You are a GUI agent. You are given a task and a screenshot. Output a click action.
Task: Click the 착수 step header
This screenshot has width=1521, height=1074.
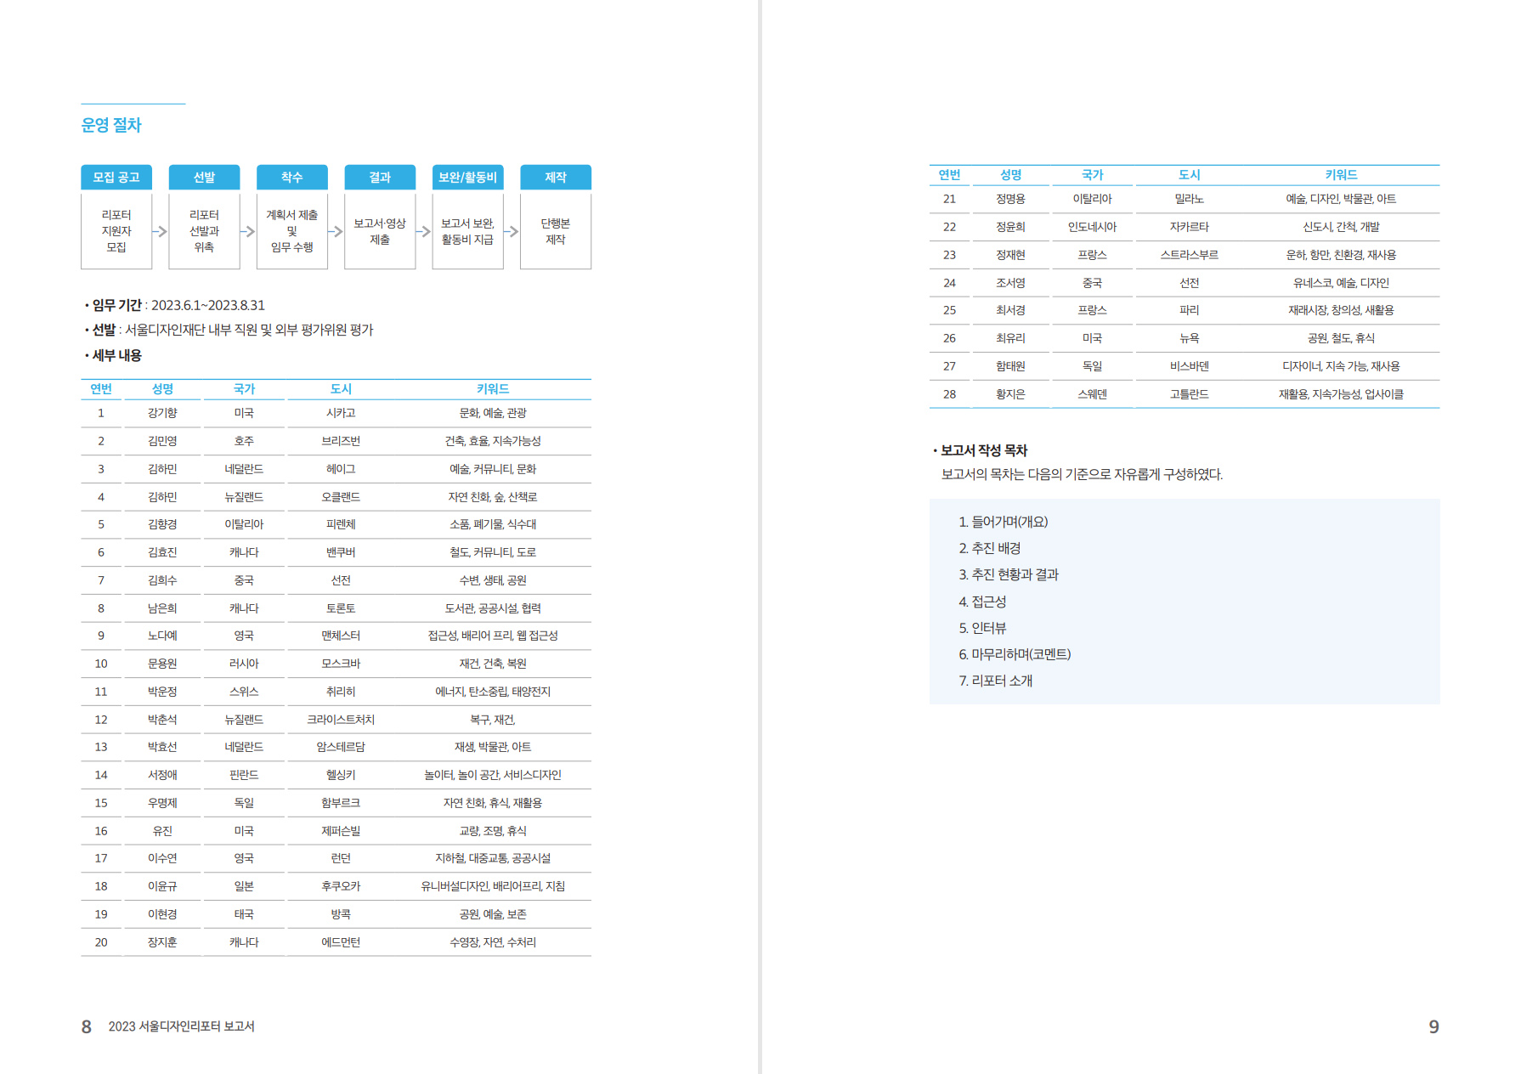click(x=291, y=177)
